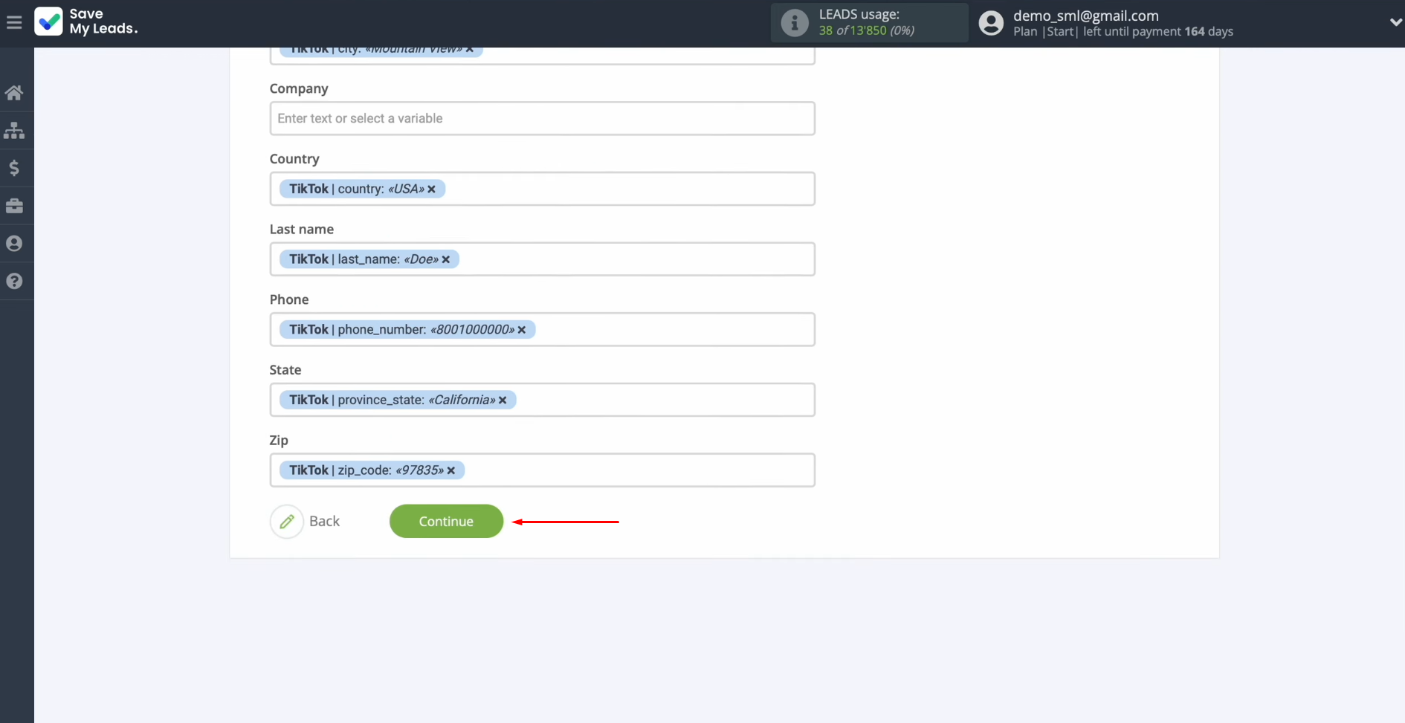
Task: Open the home dashboard icon
Action: tap(14, 93)
